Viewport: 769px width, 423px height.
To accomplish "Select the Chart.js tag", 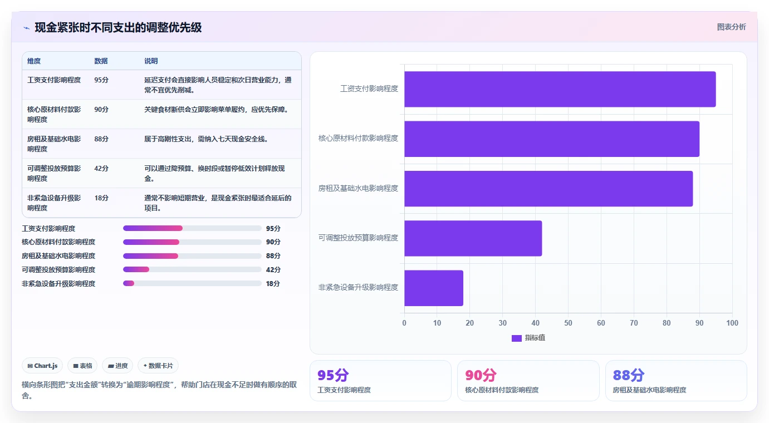I will click(x=43, y=366).
